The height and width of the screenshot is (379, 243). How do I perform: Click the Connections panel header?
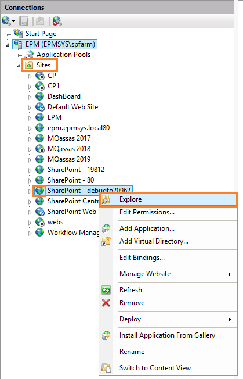(x=117, y=7)
